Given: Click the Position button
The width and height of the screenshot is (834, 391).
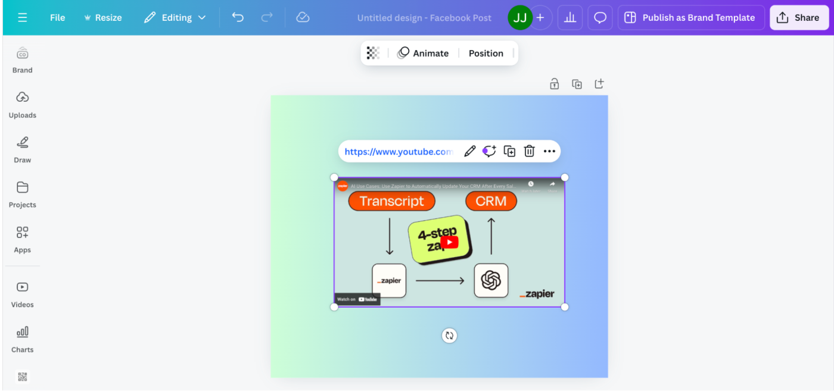Looking at the screenshot, I should [486, 53].
